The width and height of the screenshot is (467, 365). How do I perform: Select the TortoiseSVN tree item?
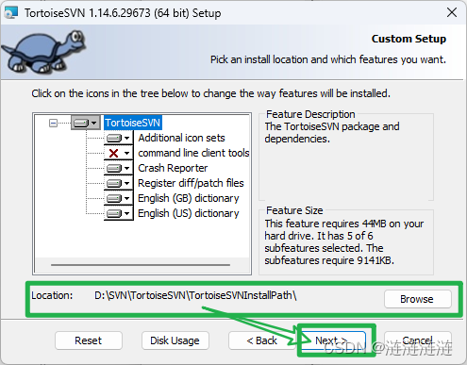(x=133, y=123)
